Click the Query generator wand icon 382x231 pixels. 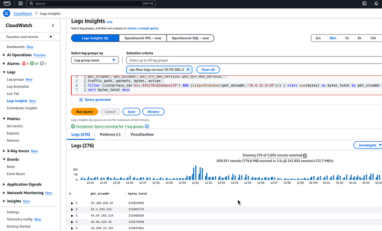click(81, 100)
